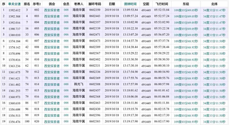Click ring number 0602350 cell

click(95, 10)
